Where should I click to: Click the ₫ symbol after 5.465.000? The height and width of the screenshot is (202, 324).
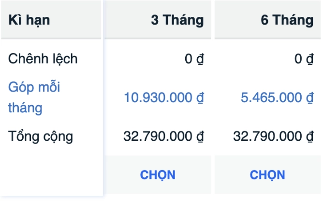[309, 98]
